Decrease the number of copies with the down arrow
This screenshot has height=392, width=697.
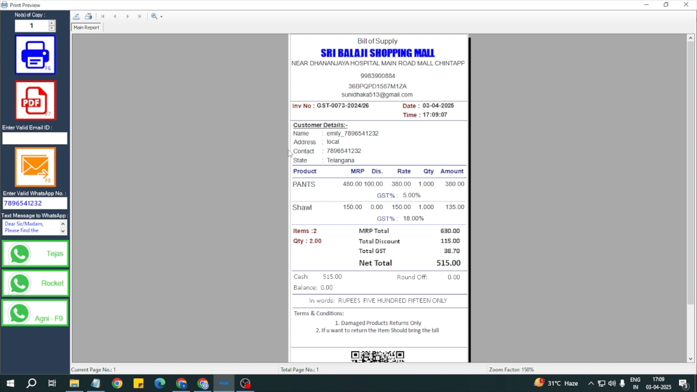(52, 28)
